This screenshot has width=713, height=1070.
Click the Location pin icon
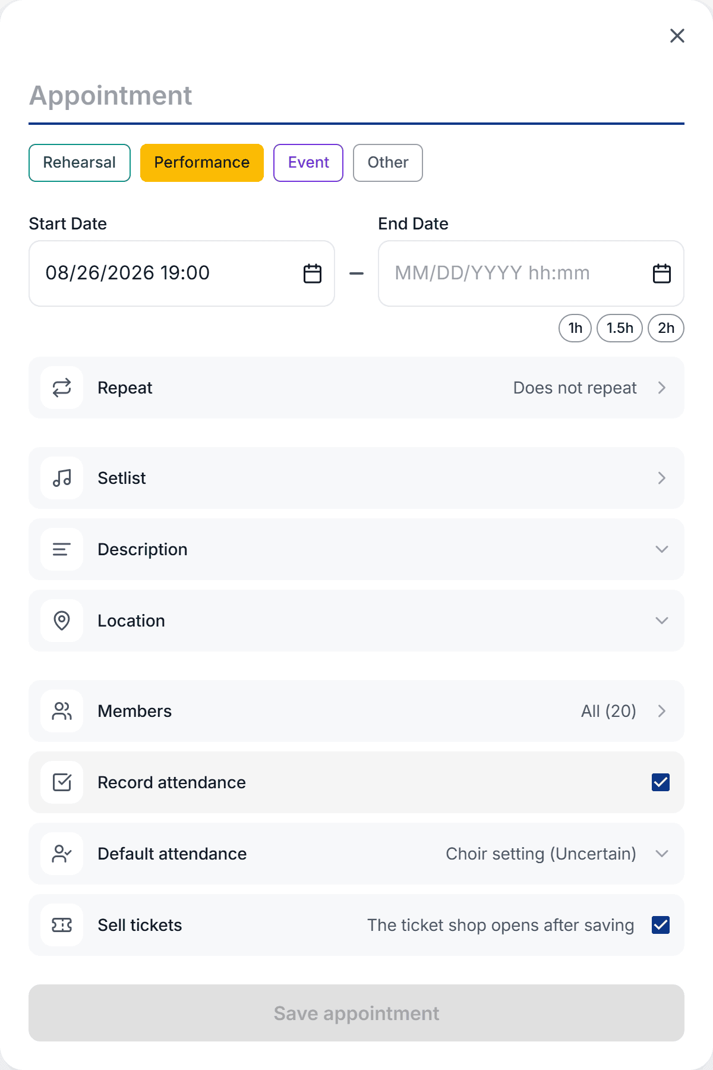(62, 621)
